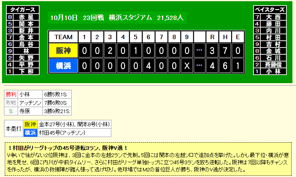The image size is (296, 177).
Task: Click the yellow 阪神 cell in the scoreboard
Action: coord(63,51)
